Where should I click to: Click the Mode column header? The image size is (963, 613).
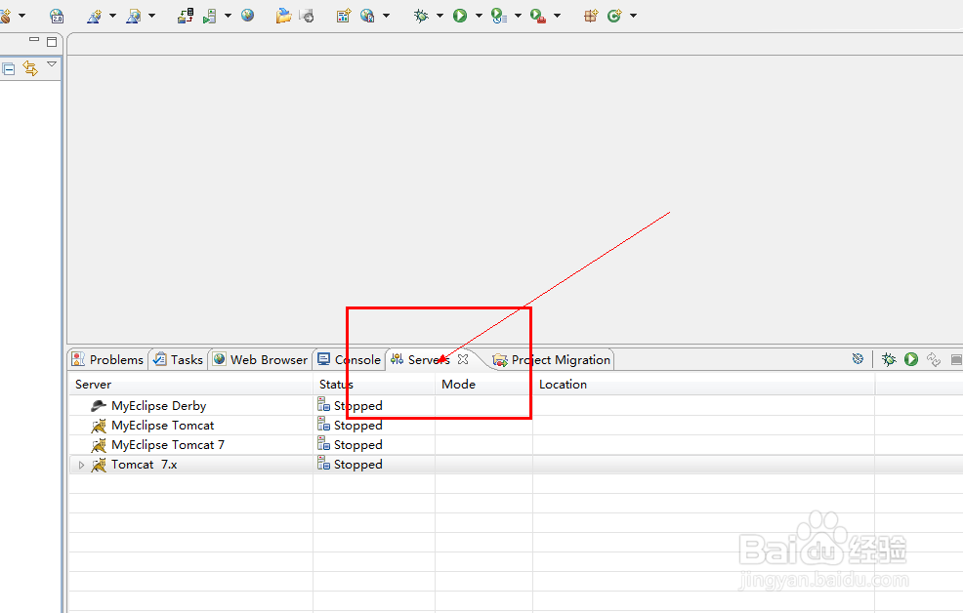point(484,385)
